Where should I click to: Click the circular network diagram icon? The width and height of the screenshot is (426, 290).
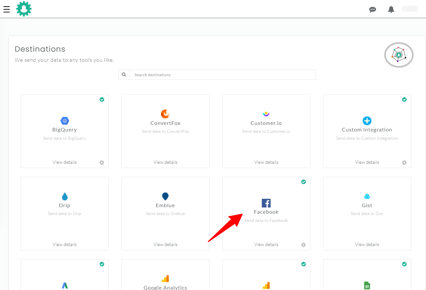(x=399, y=55)
